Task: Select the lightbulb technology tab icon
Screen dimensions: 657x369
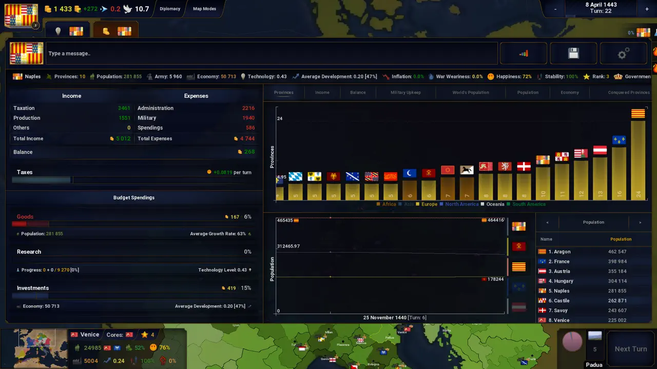Action: click(x=58, y=31)
